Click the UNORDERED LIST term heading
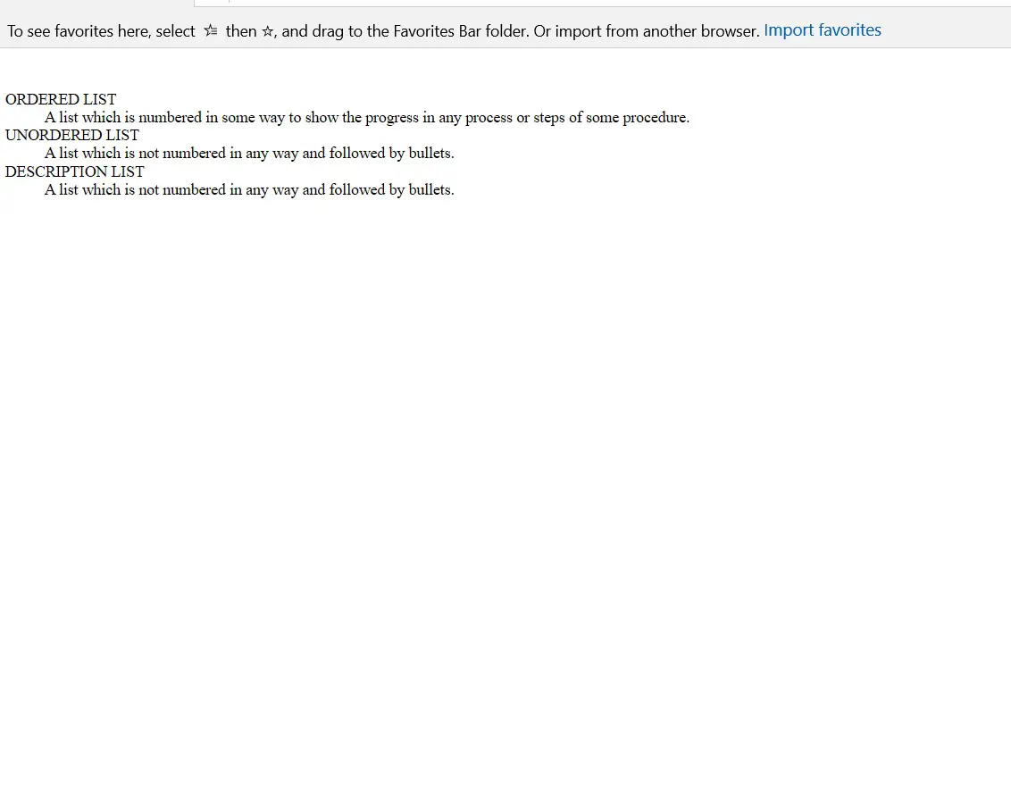Viewport: 1011px width, 785px height. (72, 136)
